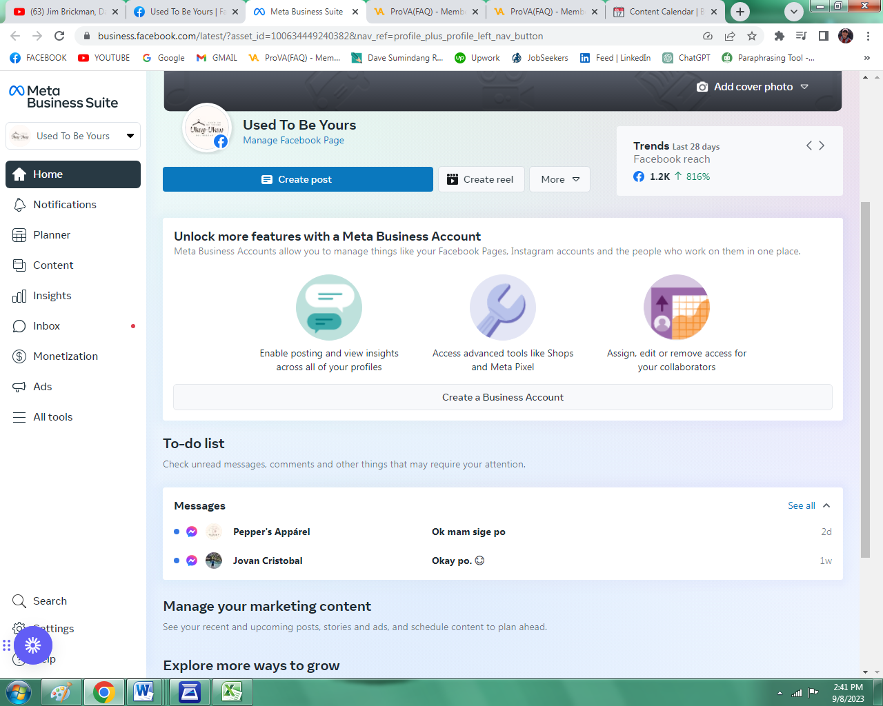
Task: Toggle the Chrome side panel
Action: (x=824, y=36)
